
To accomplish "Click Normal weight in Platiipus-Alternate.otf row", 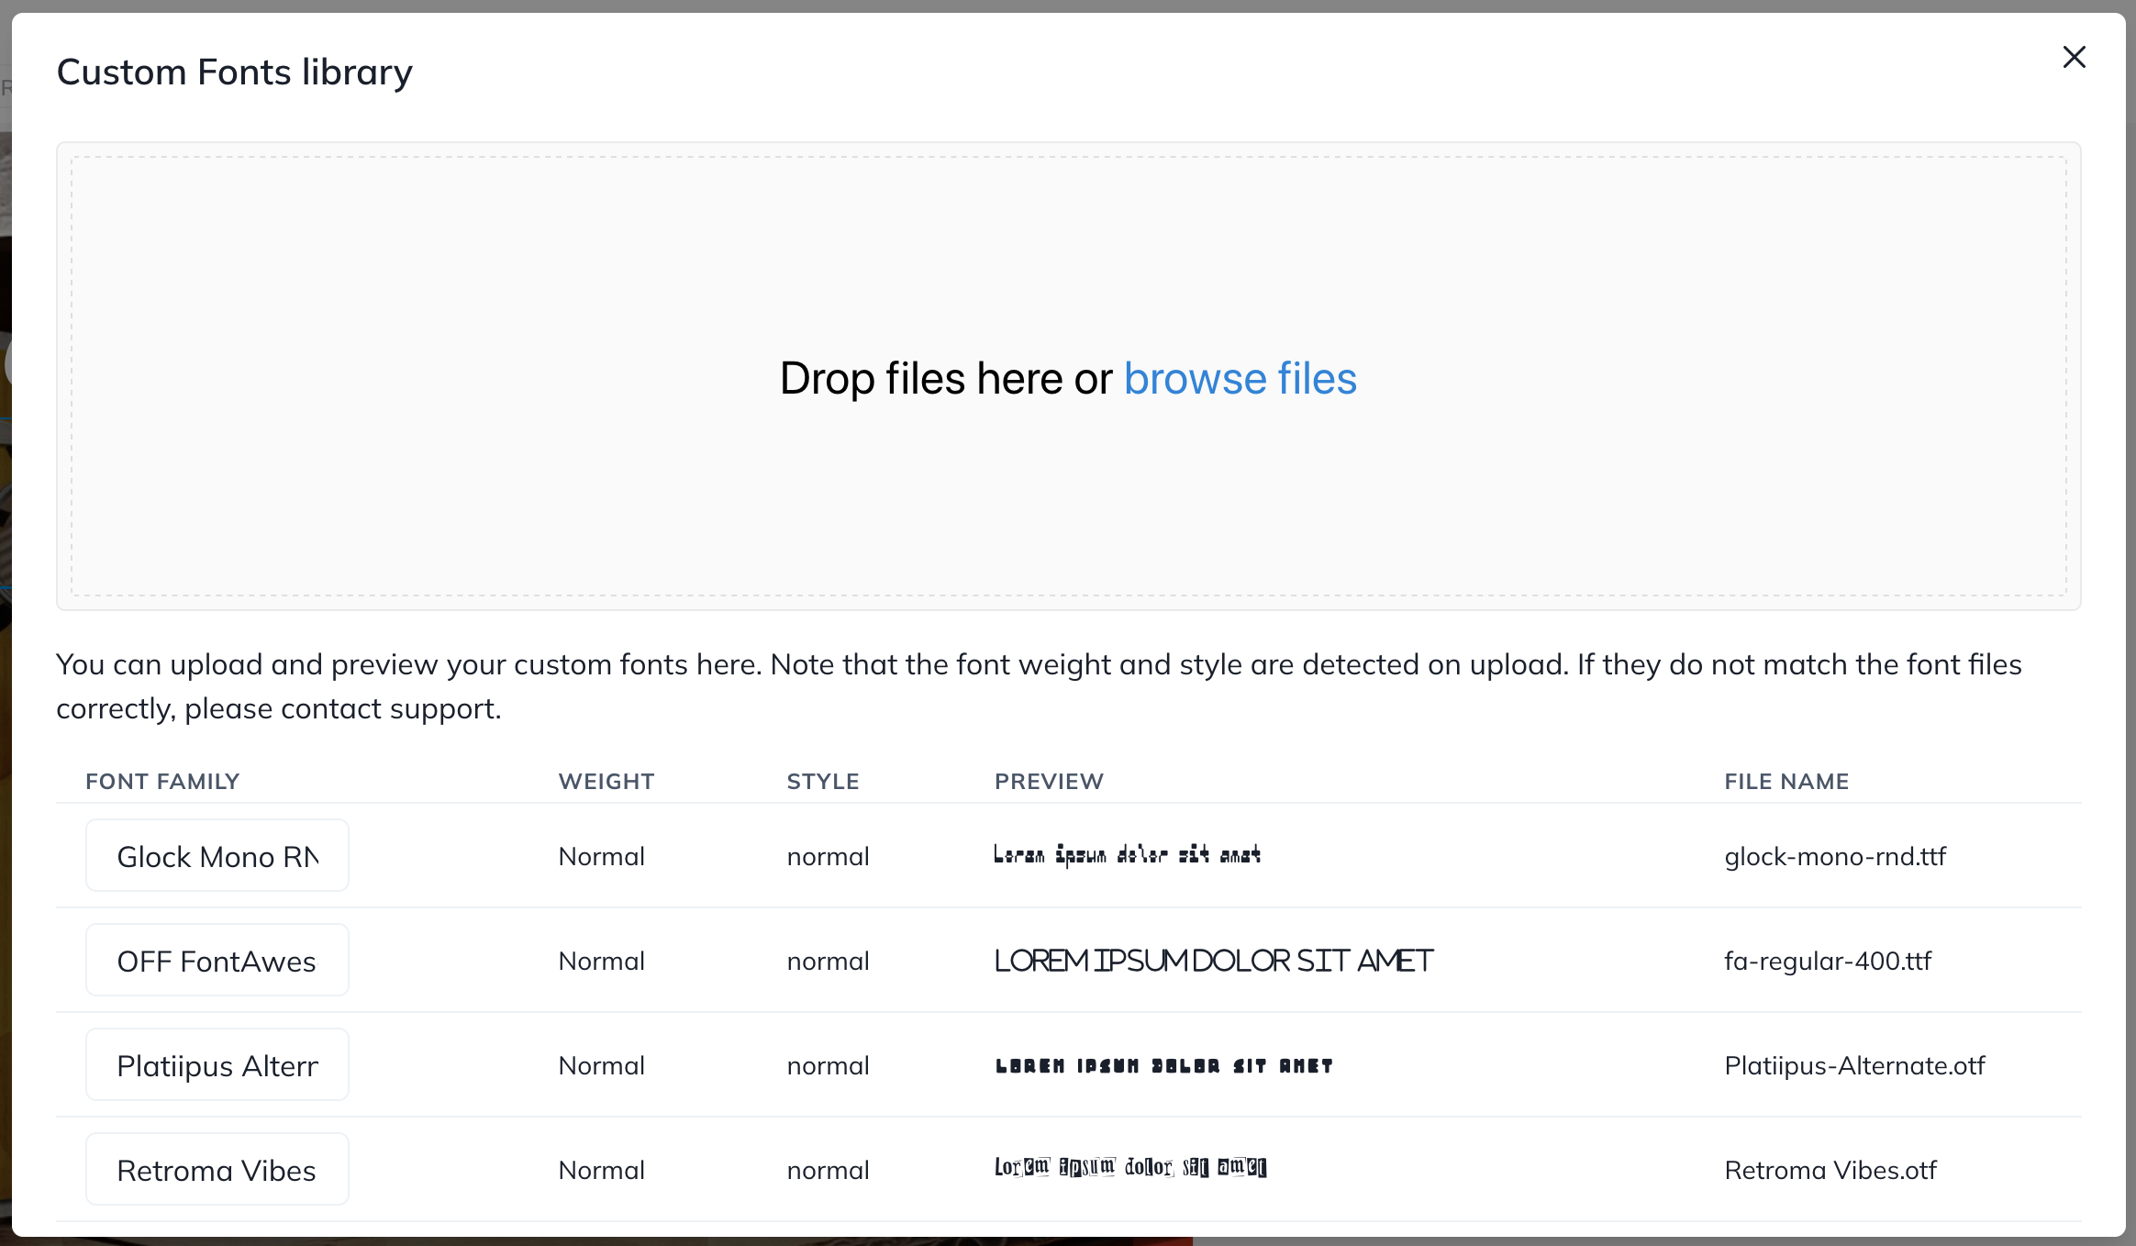I will 602,1065.
